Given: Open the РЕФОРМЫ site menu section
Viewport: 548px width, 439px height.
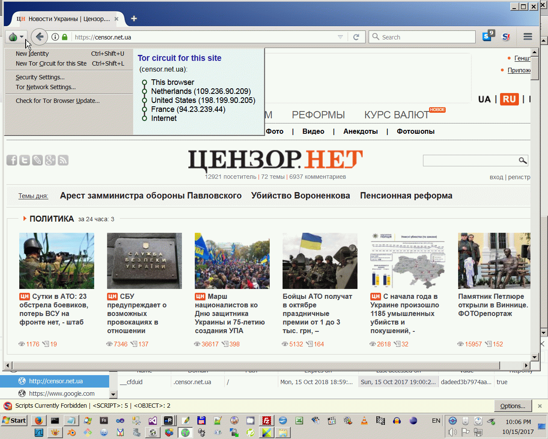Looking at the screenshot, I should (x=318, y=115).
